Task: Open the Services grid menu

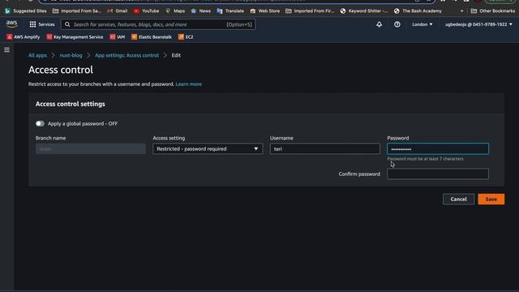Action: [x=42, y=24]
